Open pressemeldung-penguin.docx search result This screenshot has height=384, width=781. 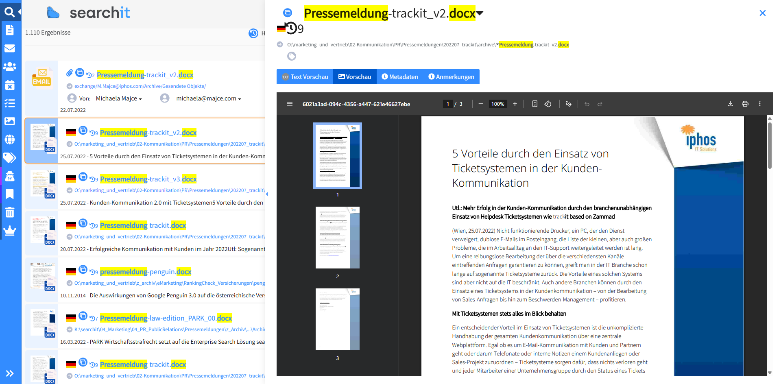[145, 272]
